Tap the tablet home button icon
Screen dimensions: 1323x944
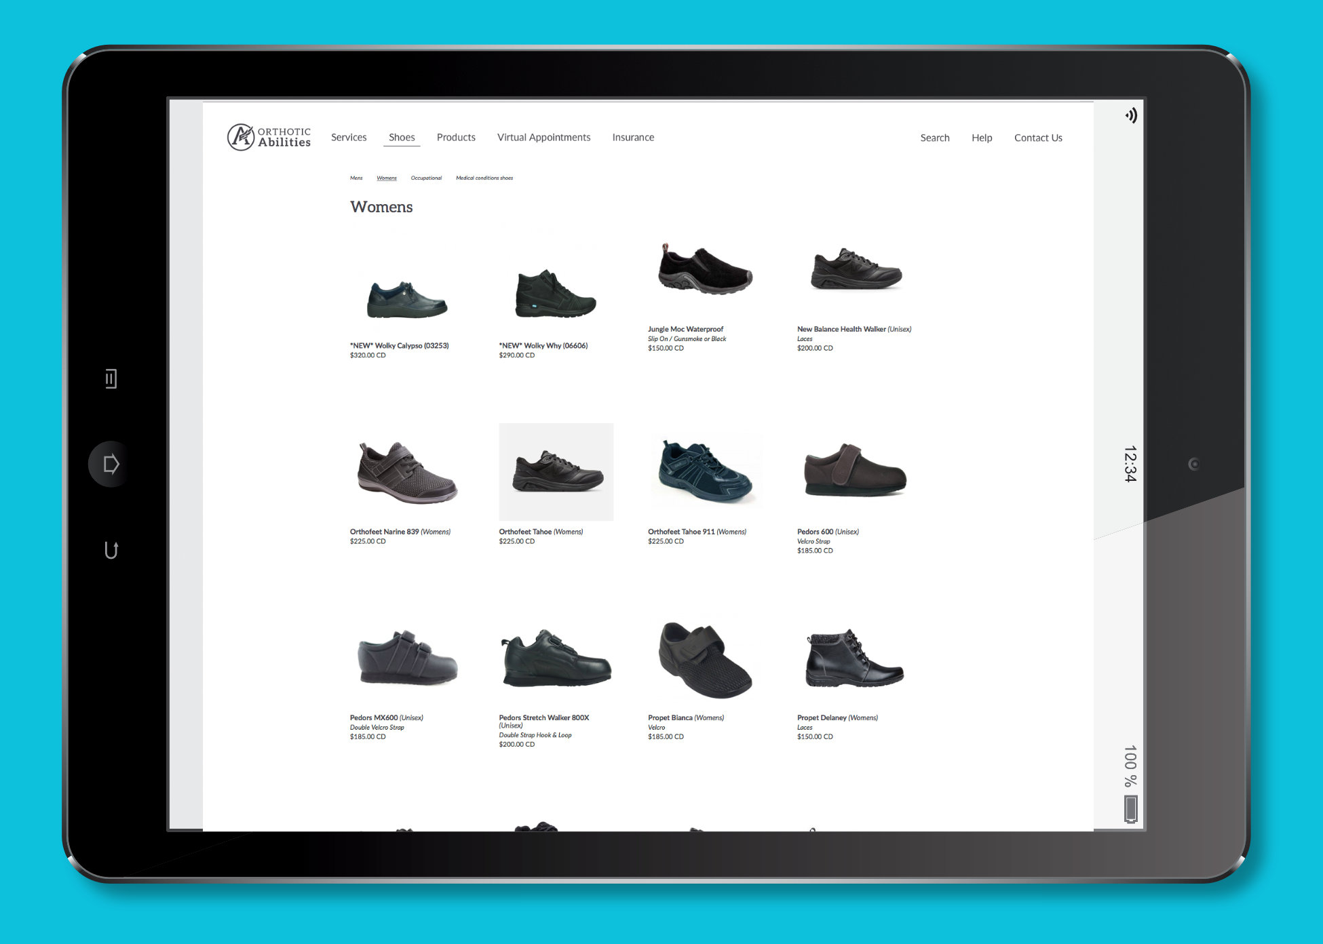coord(111,465)
